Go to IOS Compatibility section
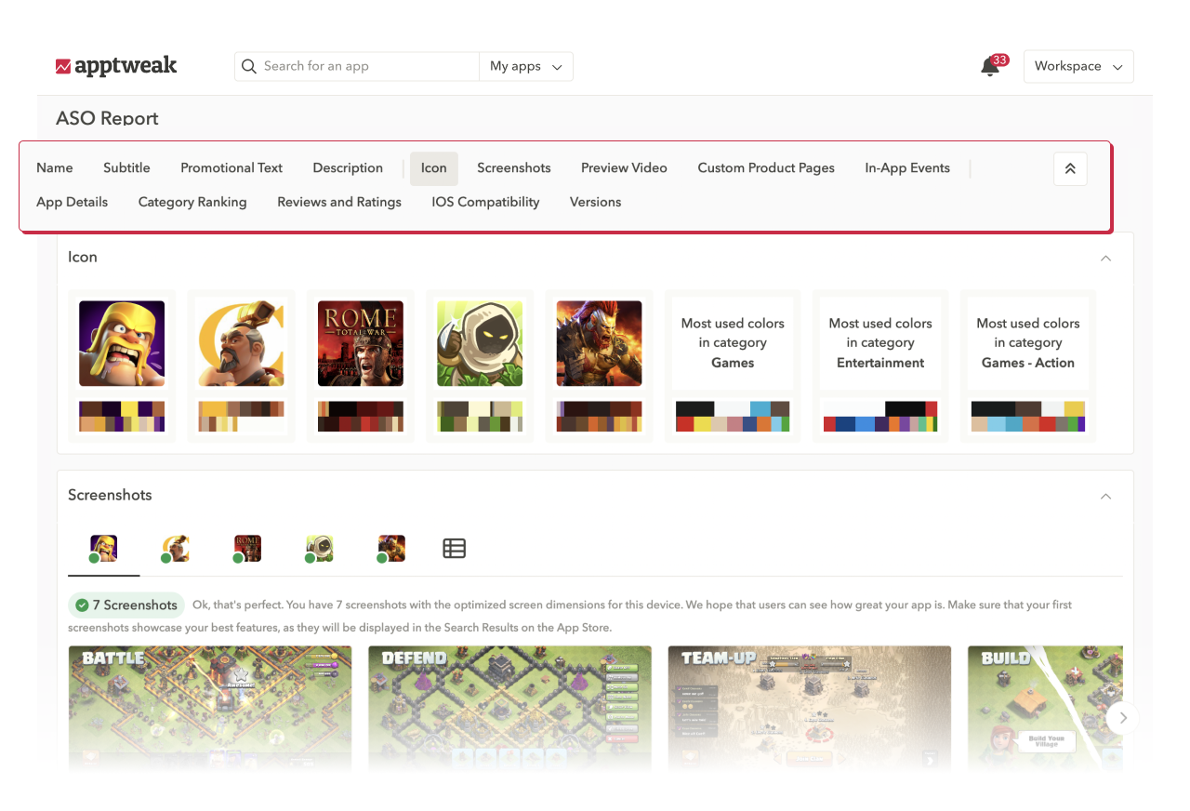Viewport: 1190px width, 811px height. 485,202
